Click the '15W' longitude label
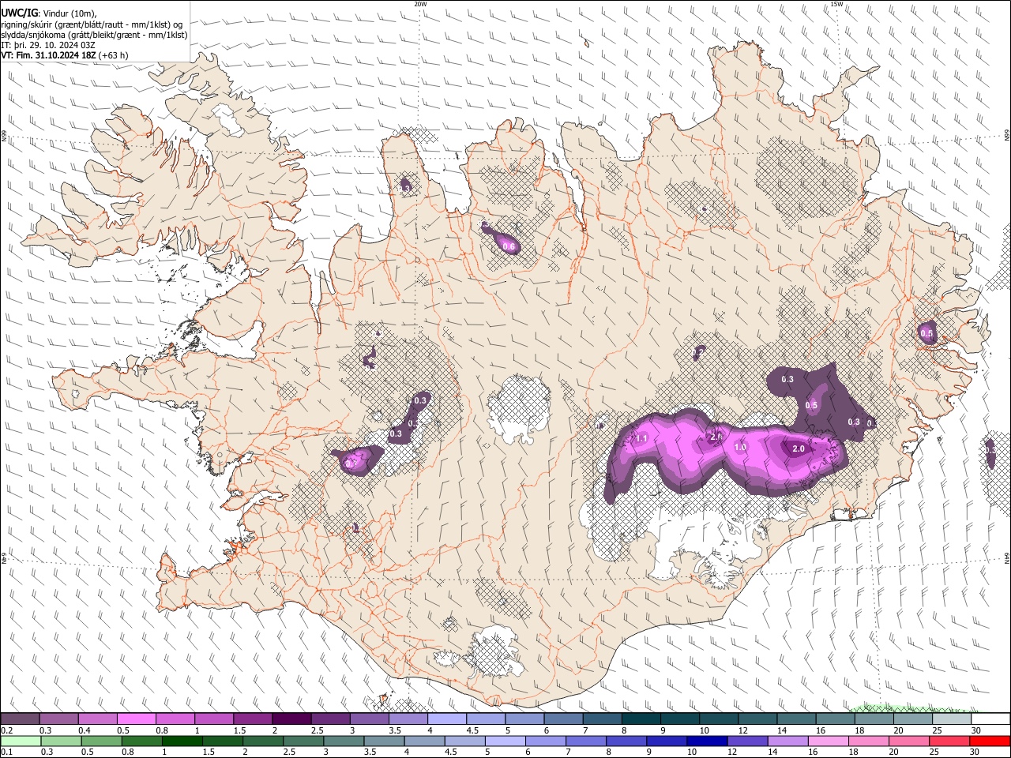Screen dimensions: 1011x758 836,4
